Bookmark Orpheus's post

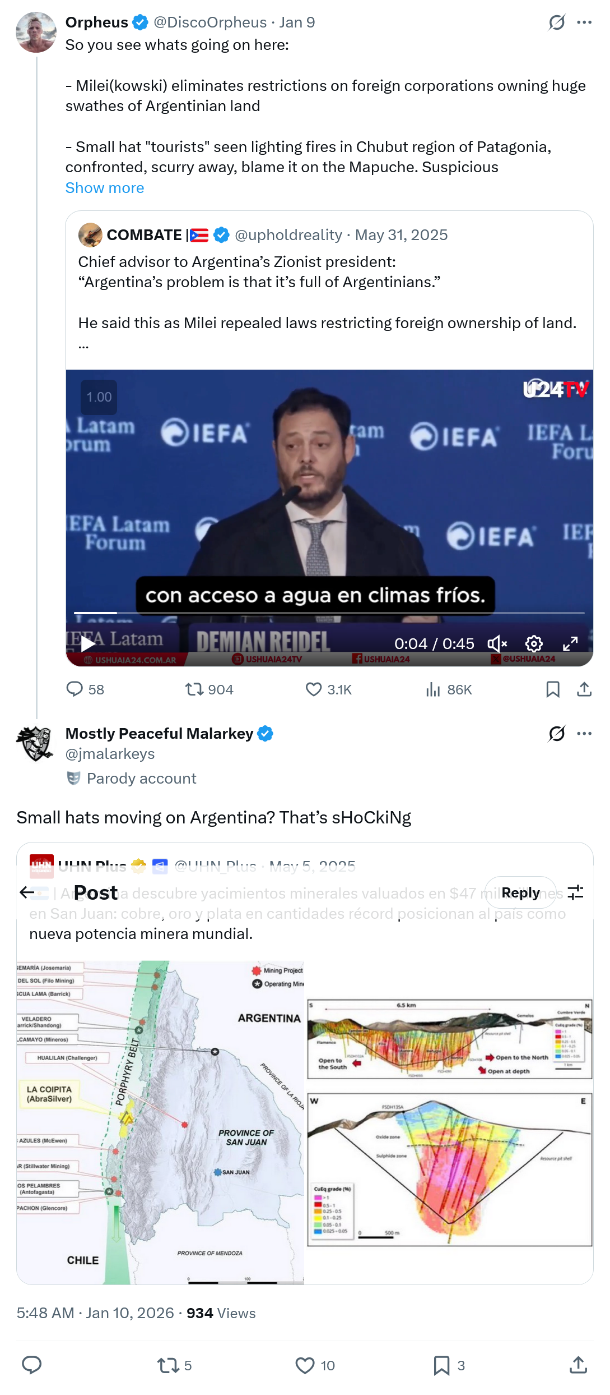553,689
